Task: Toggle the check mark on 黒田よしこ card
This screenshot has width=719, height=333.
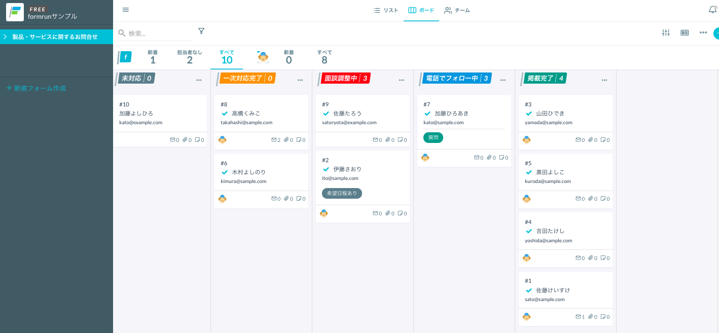Action: (529, 172)
